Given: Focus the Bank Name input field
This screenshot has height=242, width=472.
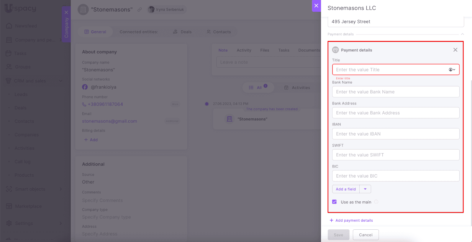Looking at the screenshot, I should pos(396,92).
